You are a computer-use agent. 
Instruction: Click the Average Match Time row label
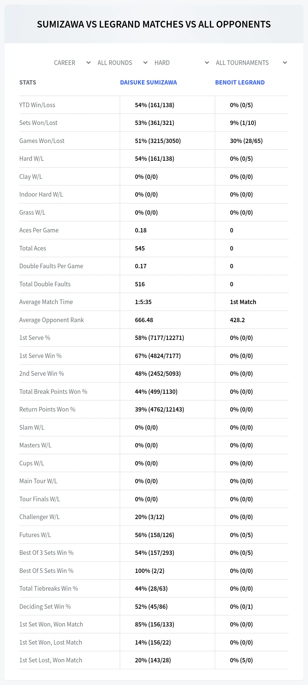tap(46, 302)
